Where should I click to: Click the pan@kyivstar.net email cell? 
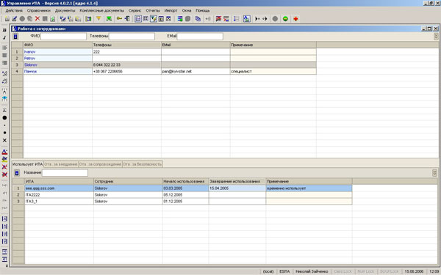tap(196, 71)
